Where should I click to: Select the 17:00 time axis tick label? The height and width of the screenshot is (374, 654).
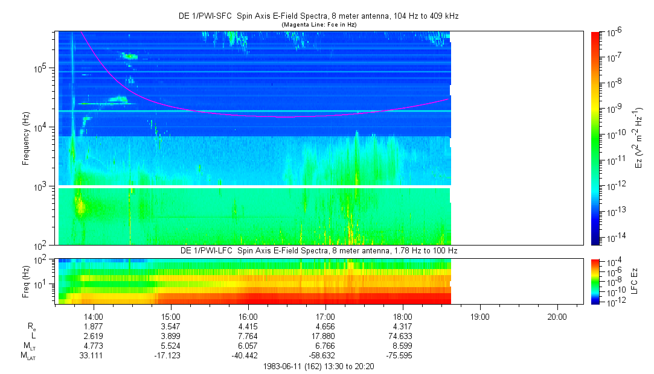click(325, 316)
